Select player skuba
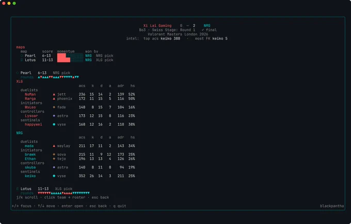The width and height of the screenshot is (351, 224). [30, 167]
